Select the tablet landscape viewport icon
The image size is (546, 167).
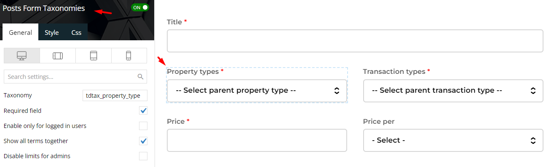[x=58, y=55]
